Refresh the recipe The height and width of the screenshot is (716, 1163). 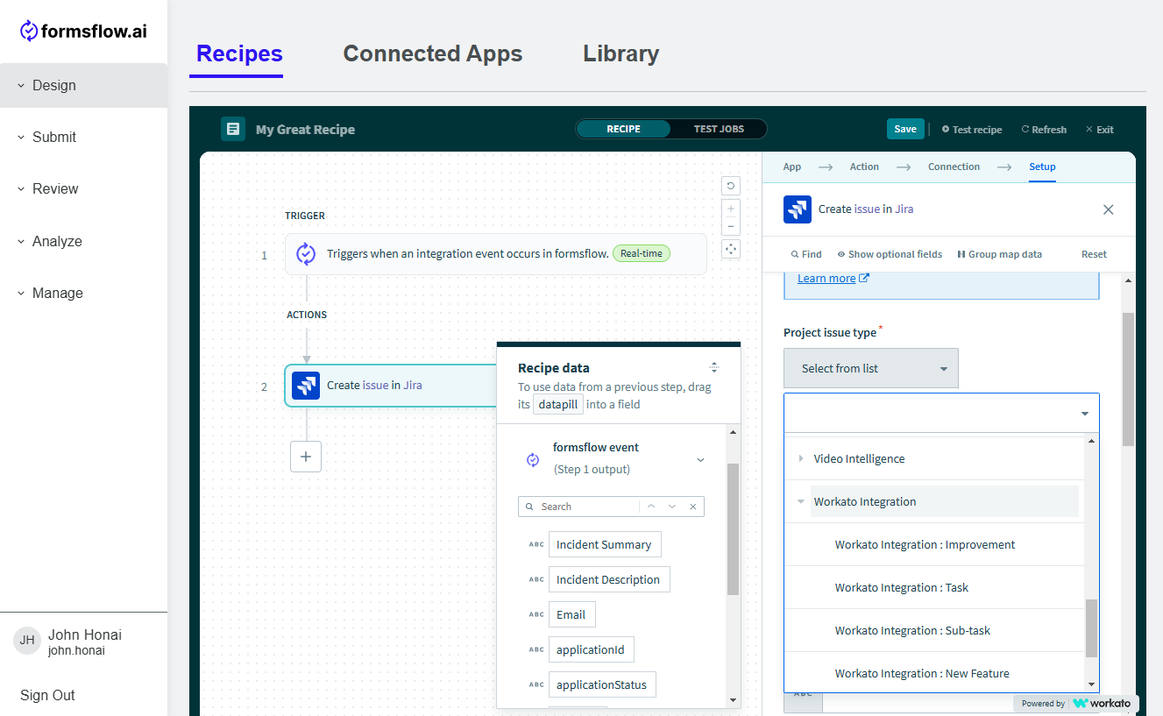point(1044,130)
